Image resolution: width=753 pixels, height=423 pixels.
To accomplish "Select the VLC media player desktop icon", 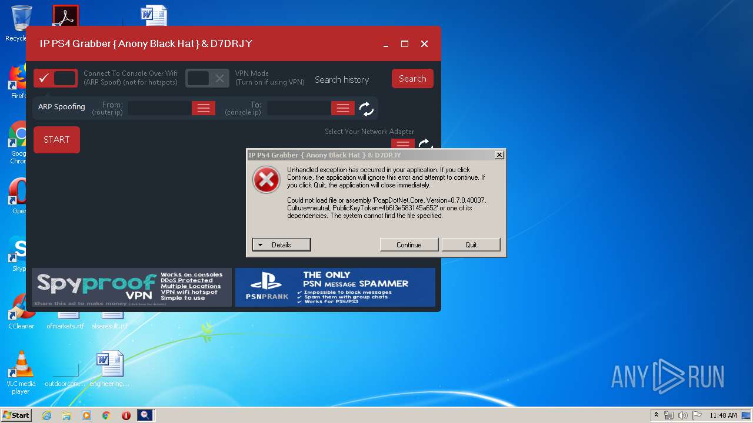I will click(x=21, y=372).
